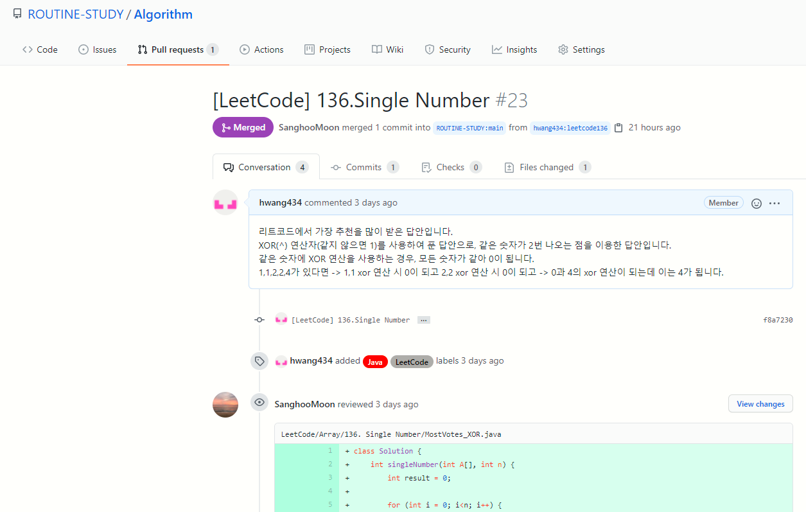The width and height of the screenshot is (806, 512).
Task: Open the ROUTINE-STUDY:main base branch
Action: [469, 128]
